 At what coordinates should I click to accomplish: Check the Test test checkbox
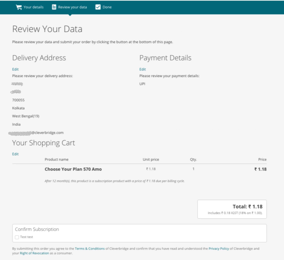point(17,237)
